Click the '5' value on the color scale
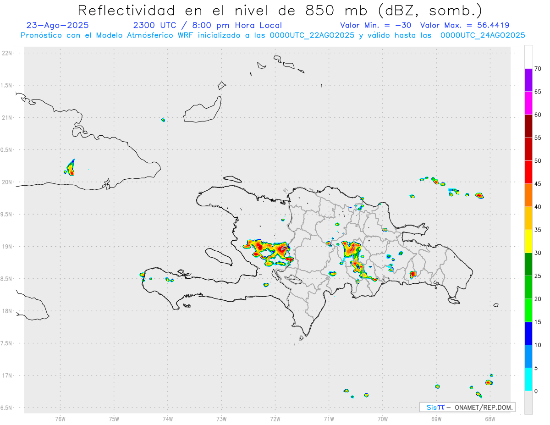Image resolution: width=550 pixels, height=425 pixels. tap(536, 368)
